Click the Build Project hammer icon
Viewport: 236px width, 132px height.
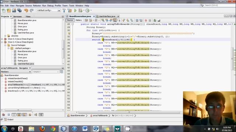coord(64,10)
